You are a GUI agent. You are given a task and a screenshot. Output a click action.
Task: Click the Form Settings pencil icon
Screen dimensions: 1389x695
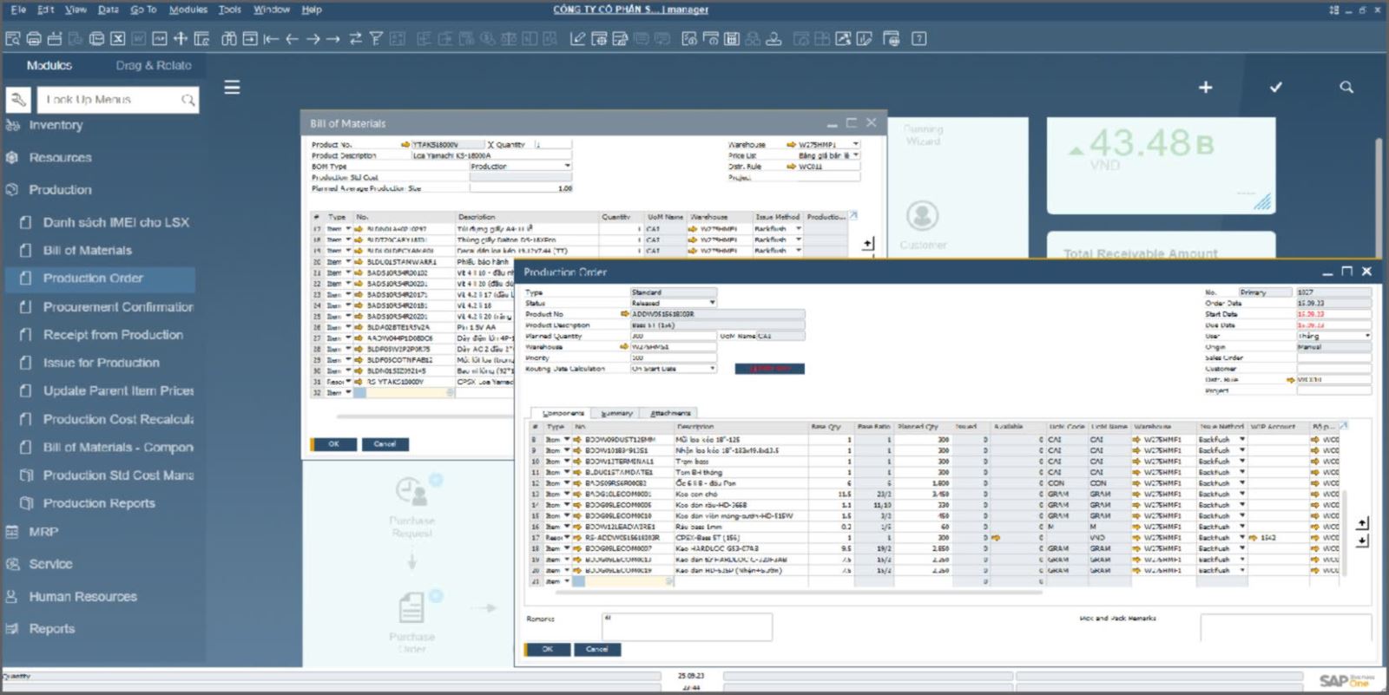(577, 38)
